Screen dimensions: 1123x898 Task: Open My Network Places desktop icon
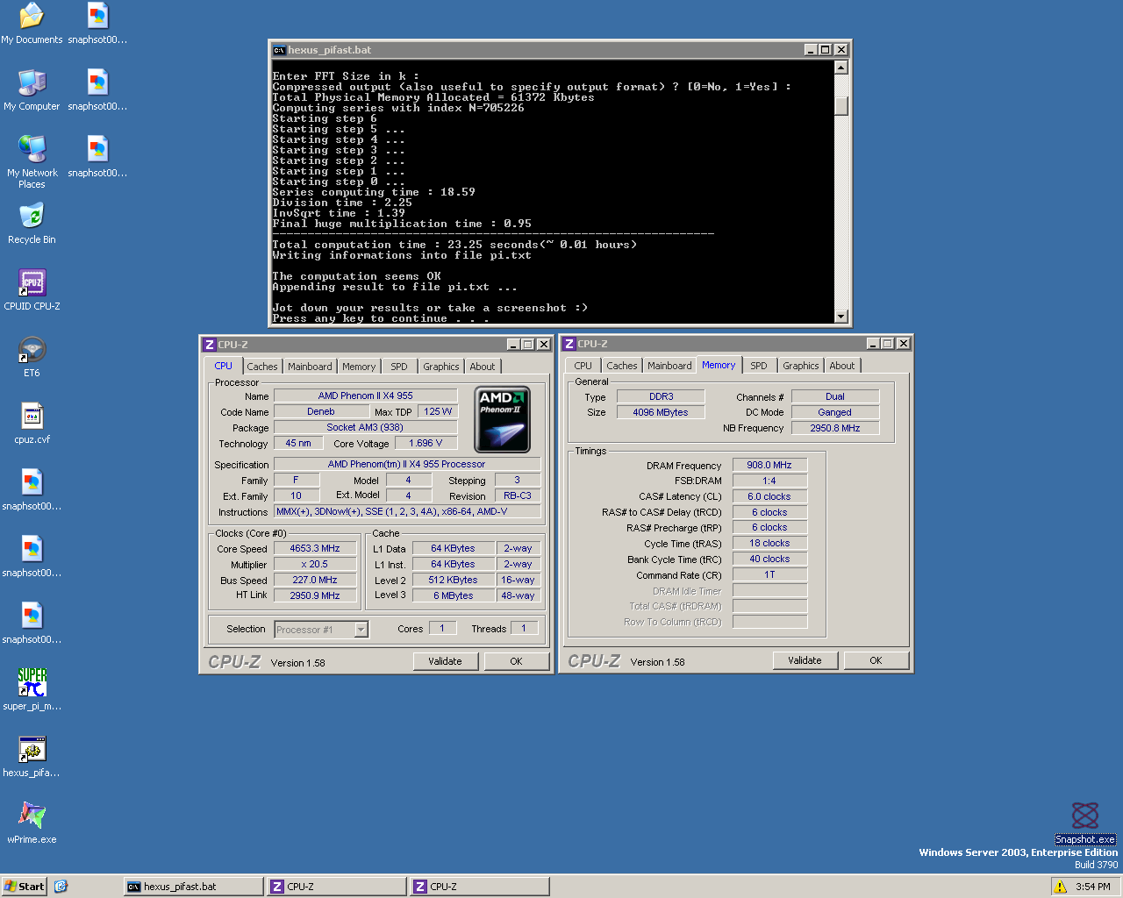click(32, 161)
